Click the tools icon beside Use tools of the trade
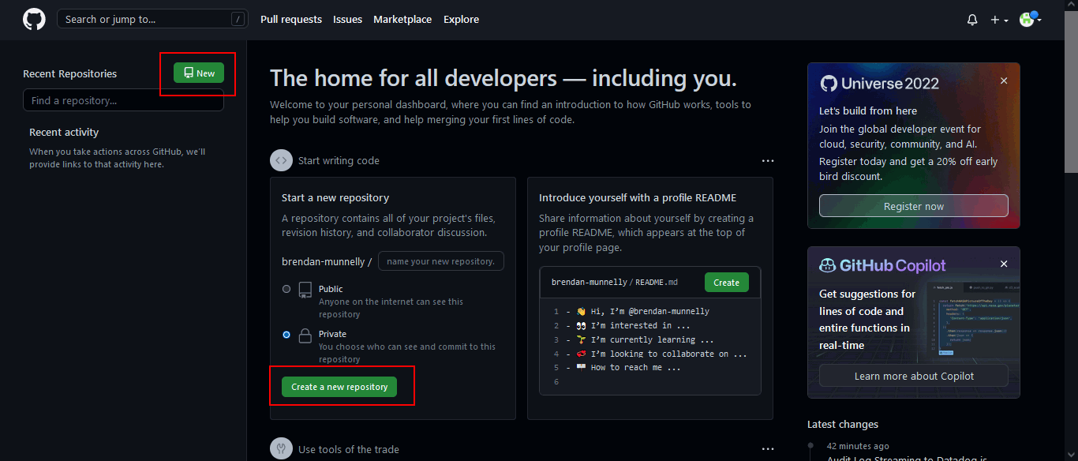This screenshot has width=1078, height=461. [281, 448]
